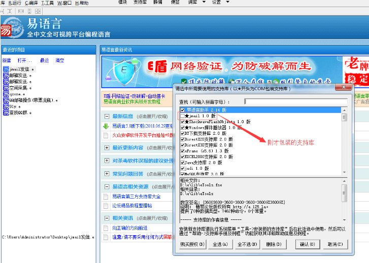Expand the 最近更新内容 section
Viewport: 369px width, 263px height.
pyautogui.click(x=107, y=147)
